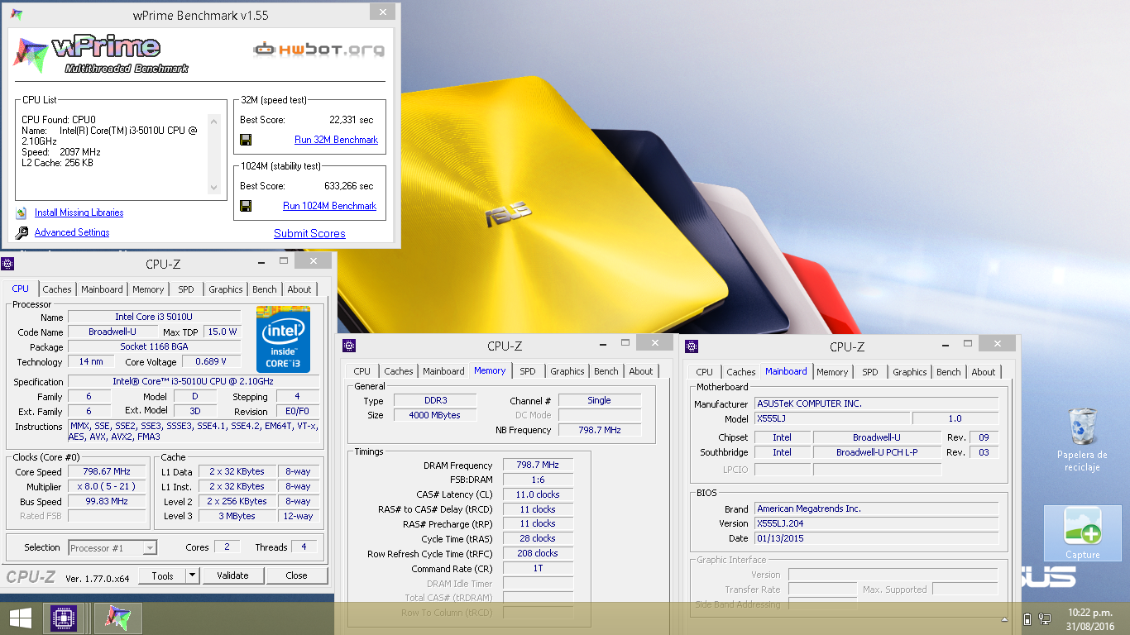The width and height of the screenshot is (1130, 635).
Task: Click the CPU-Z CPU window title icon
Action: (8, 264)
